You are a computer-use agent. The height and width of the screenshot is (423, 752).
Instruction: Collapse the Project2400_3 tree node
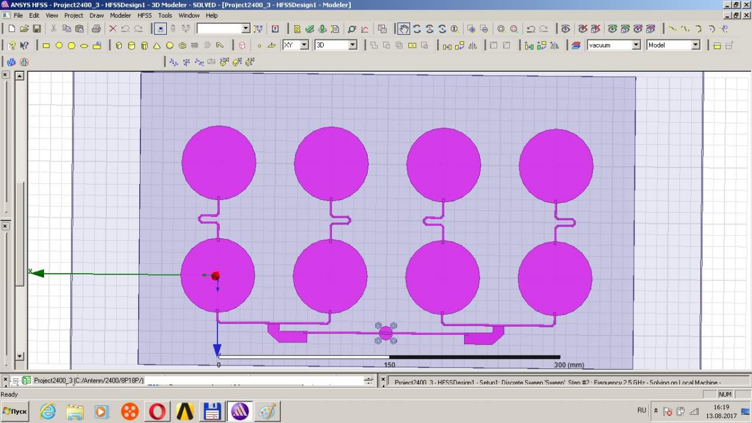pyautogui.click(x=16, y=381)
